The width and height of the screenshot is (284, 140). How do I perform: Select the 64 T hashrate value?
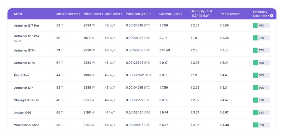(x=60, y=63)
